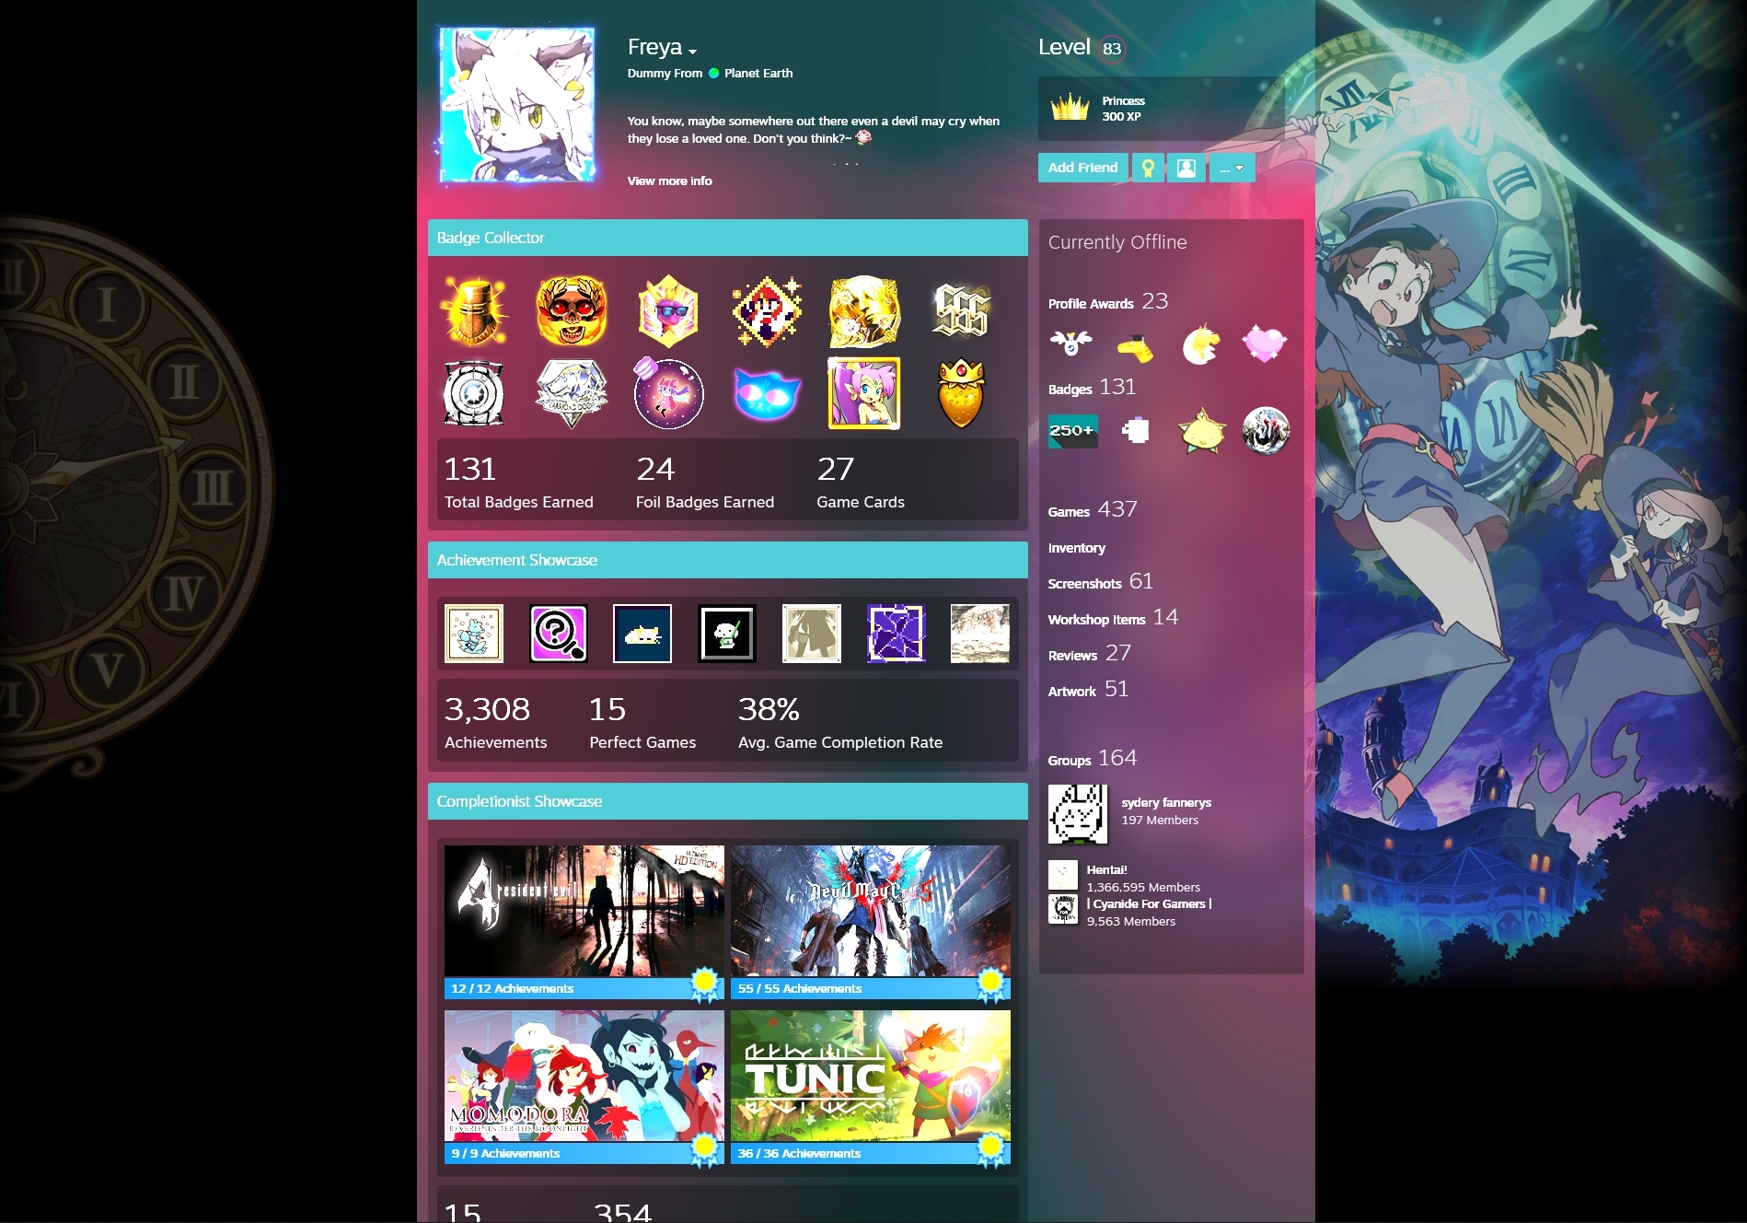This screenshot has width=1747, height=1223.
Task: Open the Badges 131 sidebar link
Action: (1093, 388)
